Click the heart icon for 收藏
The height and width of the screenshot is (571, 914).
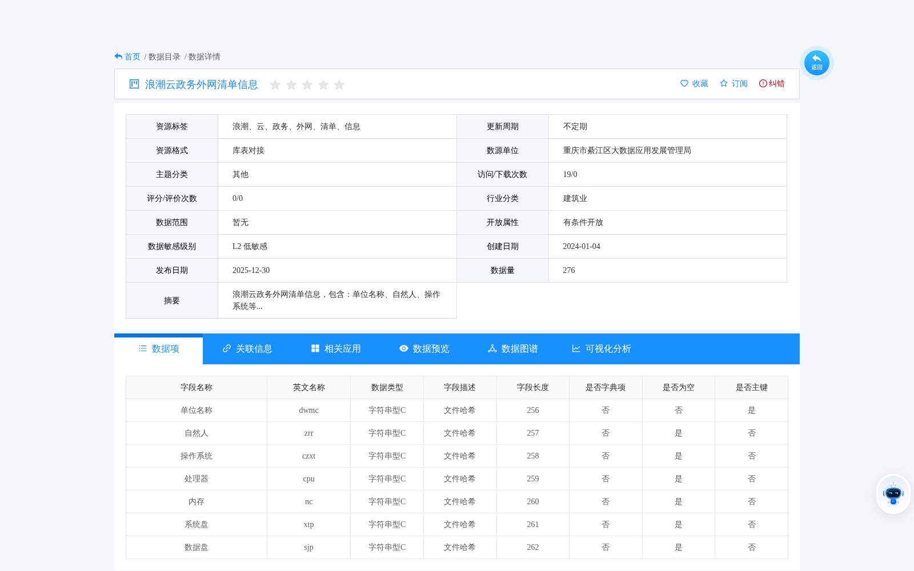(x=684, y=83)
